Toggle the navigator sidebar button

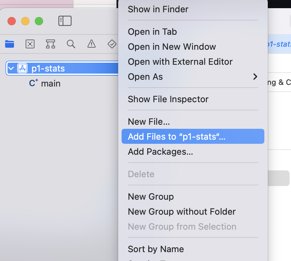pos(65,21)
